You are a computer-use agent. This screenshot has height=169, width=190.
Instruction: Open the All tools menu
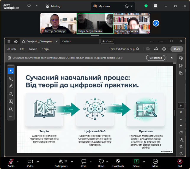coord(12,49)
